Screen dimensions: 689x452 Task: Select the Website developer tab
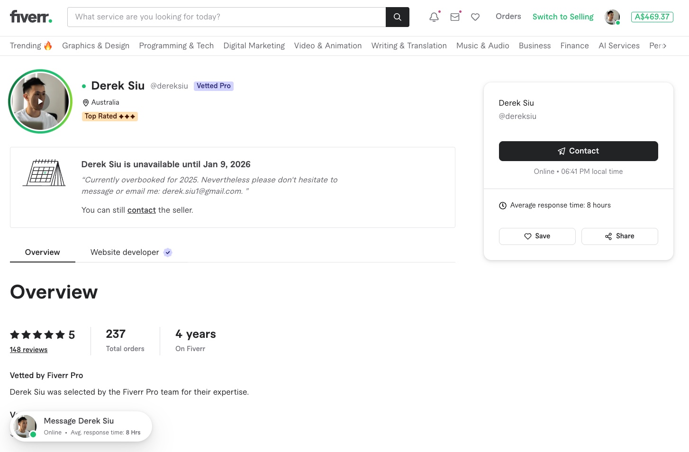click(x=131, y=253)
